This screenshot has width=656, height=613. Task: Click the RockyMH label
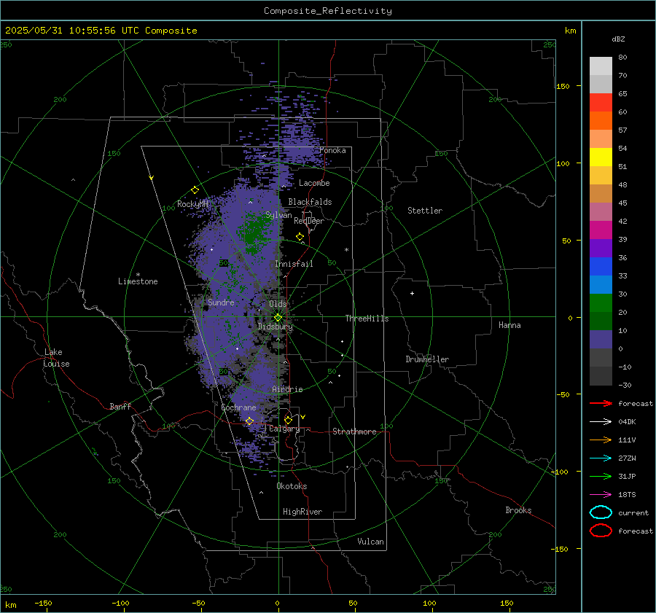[x=192, y=204]
